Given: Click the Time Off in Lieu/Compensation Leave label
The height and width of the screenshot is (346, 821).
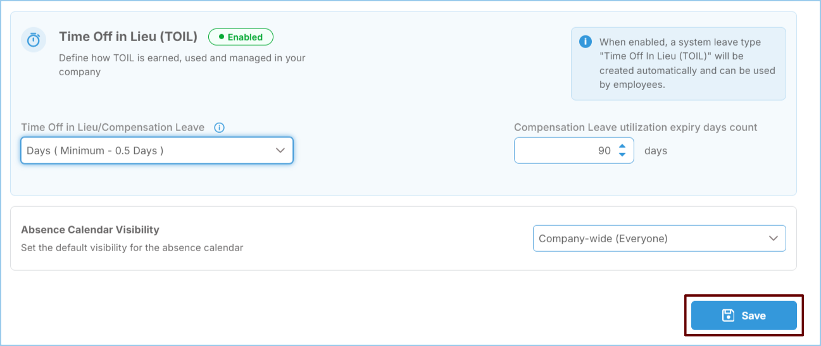Looking at the screenshot, I should pyautogui.click(x=113, y=127).
